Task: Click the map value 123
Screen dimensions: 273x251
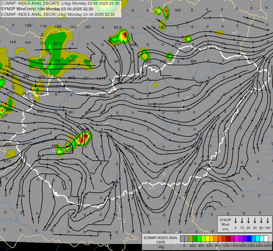Action: 73,27
